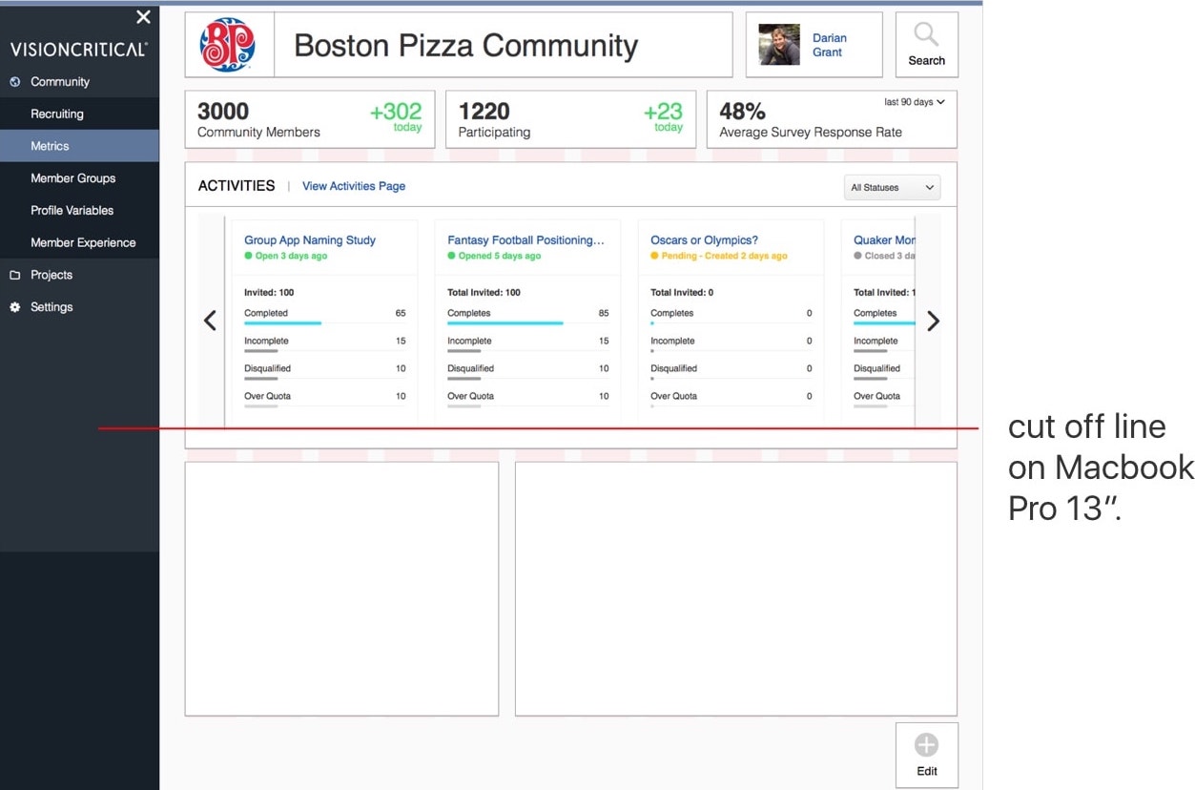Viewport: 1195px width, 790px height.
Task: Click the Community Members stat card
Action: pos(310,119)
